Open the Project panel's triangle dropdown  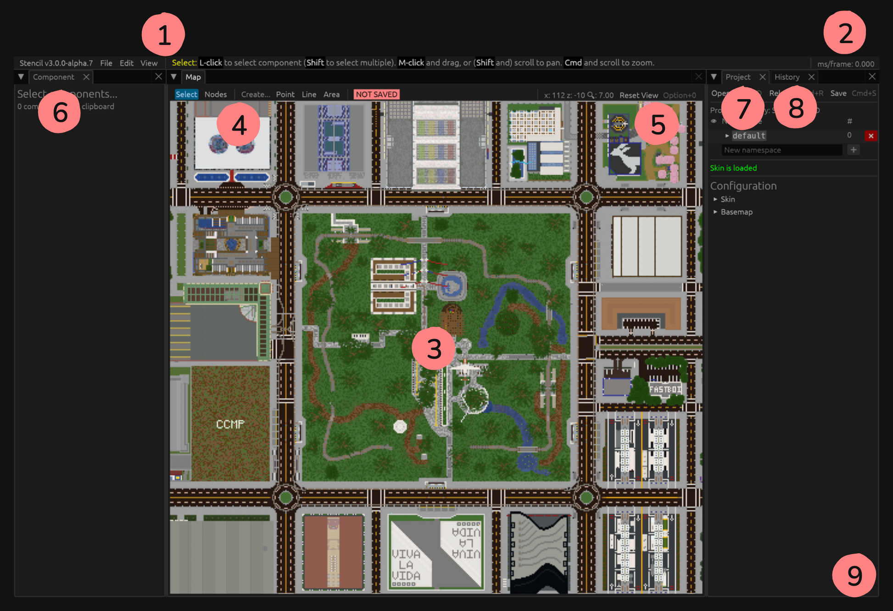coord(714,77)
